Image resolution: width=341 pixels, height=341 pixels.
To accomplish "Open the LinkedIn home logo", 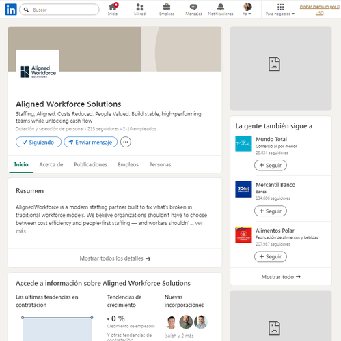I will [x=11, y=10].
